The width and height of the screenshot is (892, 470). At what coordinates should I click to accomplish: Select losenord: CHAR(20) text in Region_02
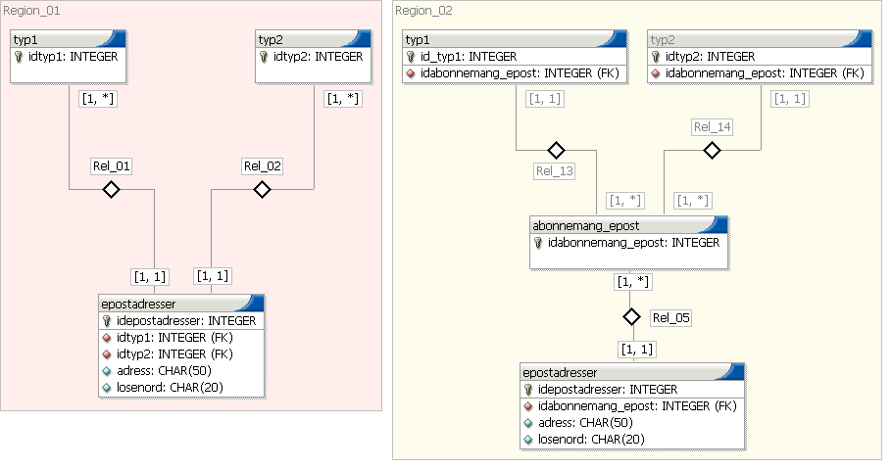tap(591, 440)
